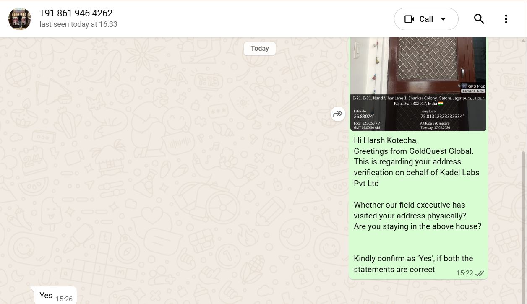
Task: Select the received 'Yes' message bubble
Action: pyautogui.click(x=46, y=296)
